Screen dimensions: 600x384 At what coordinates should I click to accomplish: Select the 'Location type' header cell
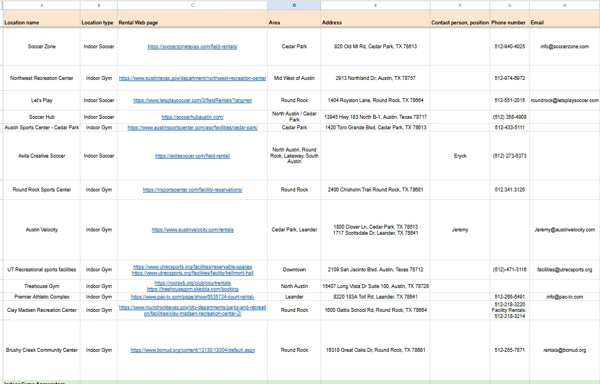point(99,18)
